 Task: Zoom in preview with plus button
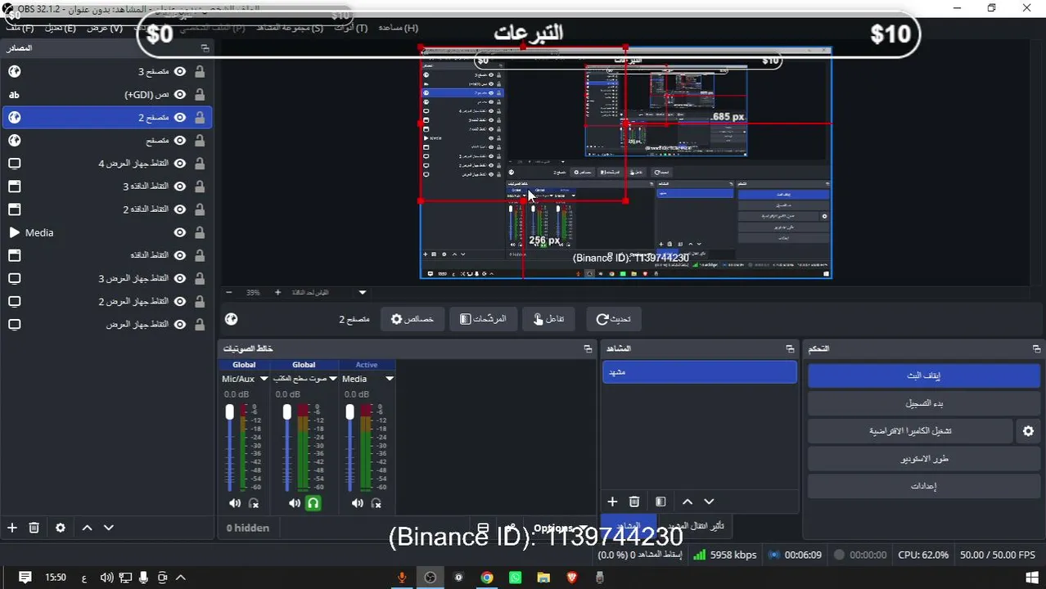click(x=277, y=292)
